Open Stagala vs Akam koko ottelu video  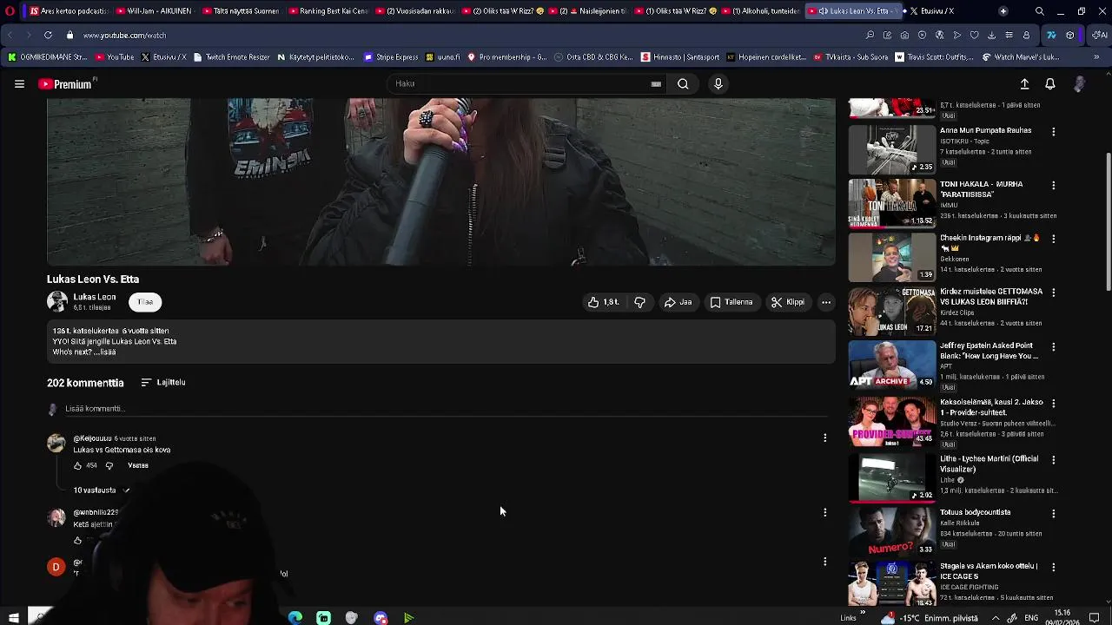click(989, 571)
